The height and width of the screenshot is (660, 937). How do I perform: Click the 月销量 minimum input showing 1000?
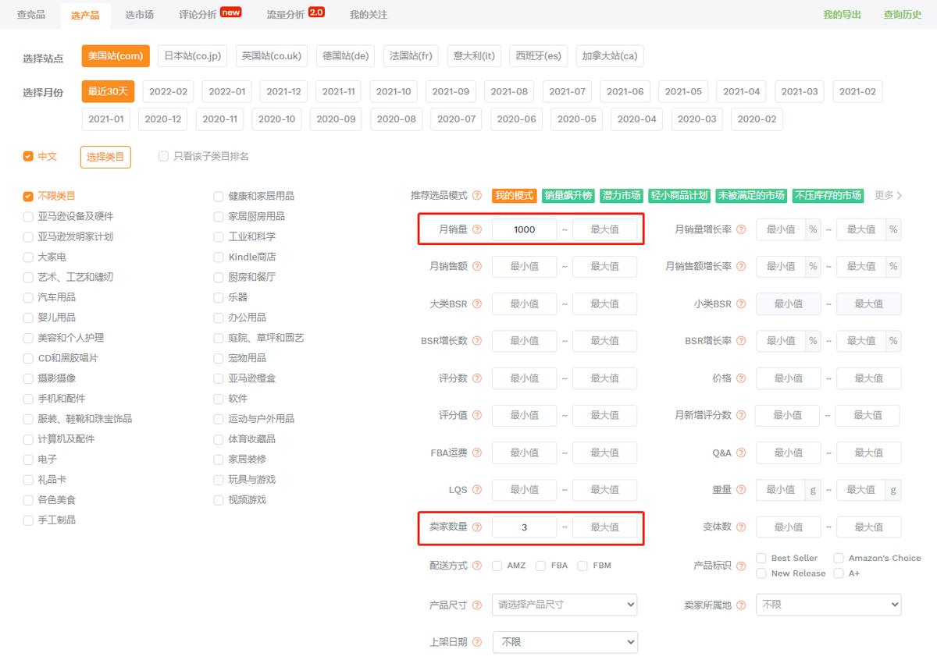(524, 229)
